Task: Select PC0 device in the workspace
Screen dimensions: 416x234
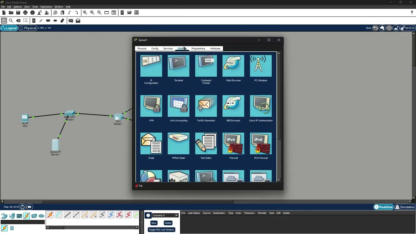Action: tap(25, 118)
